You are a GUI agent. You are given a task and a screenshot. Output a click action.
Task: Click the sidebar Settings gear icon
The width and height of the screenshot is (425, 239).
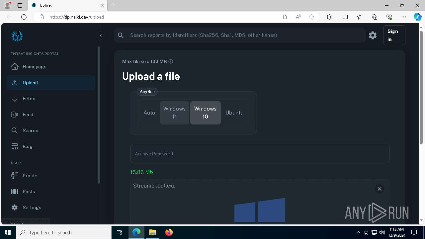(15, 207)
